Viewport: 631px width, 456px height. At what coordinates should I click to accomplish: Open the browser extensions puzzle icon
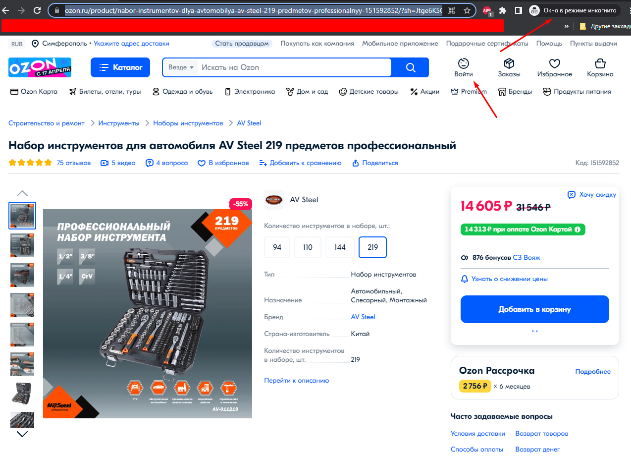coord(502,10)
